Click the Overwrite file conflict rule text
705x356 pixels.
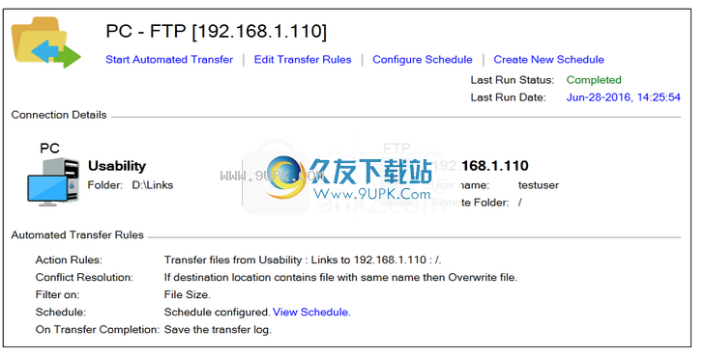coord(340,278)
